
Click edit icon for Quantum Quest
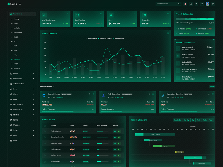119,143
